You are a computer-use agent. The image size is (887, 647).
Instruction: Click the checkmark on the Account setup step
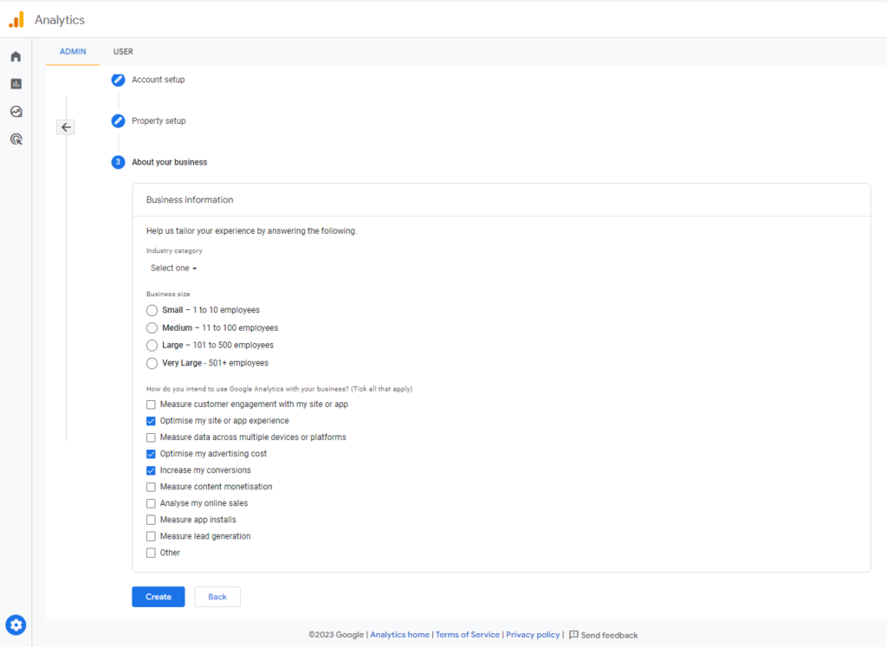(118, 79)
